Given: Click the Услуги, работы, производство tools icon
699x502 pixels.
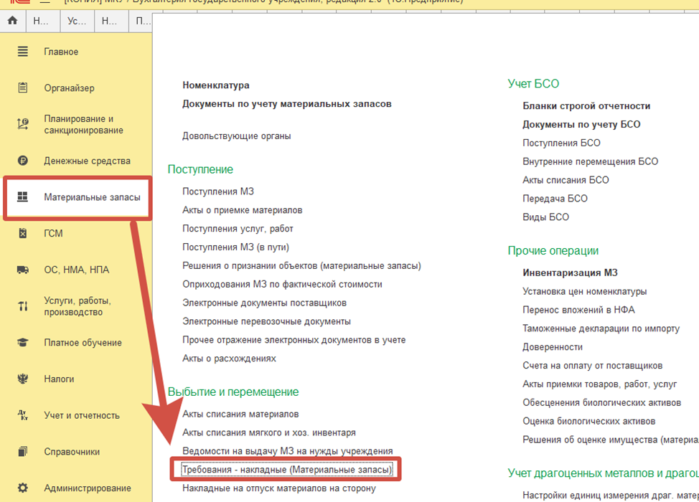Looking at the screenshot, I should [x=23, y=306].
